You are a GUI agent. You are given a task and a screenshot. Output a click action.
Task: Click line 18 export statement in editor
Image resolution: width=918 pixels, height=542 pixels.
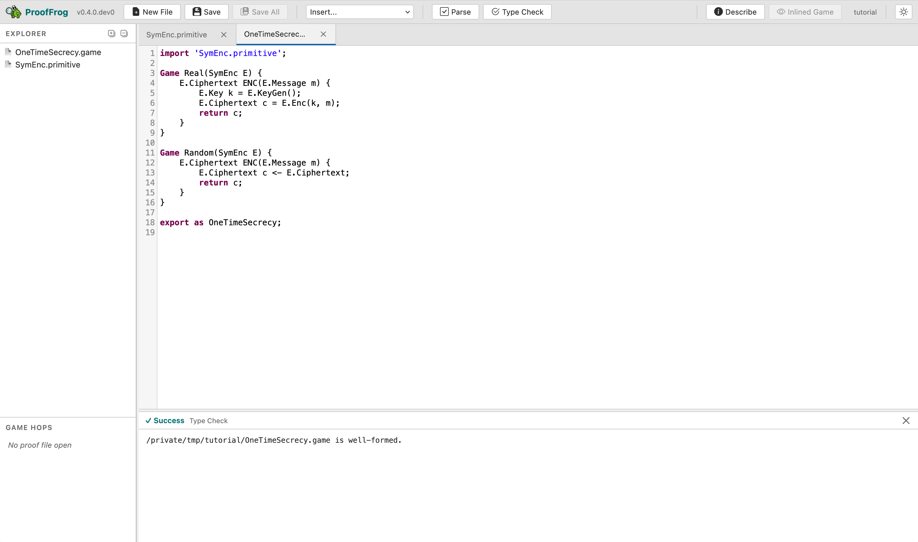220,222
